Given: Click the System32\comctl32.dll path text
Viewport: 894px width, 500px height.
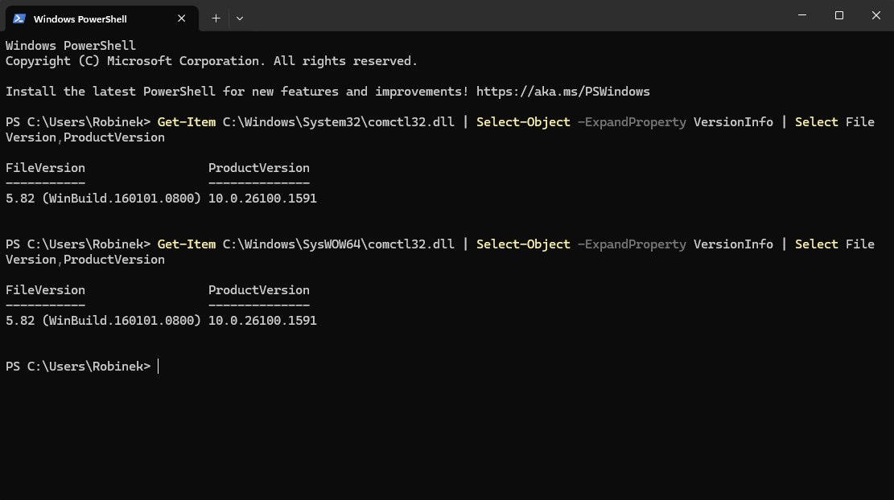Looking at the screenshot, I should (339, 122).
